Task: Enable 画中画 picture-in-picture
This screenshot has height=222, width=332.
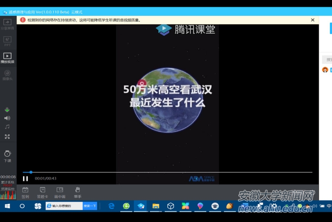Action: tap(60, 192)
